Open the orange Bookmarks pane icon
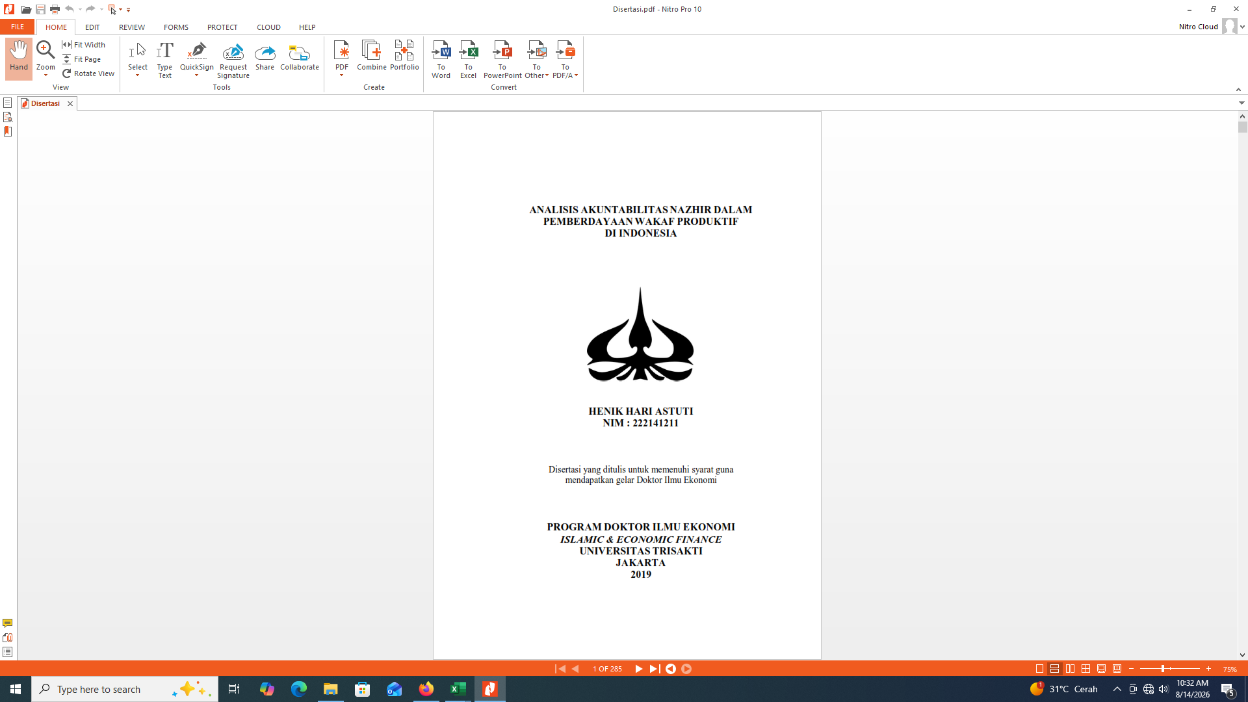Viewport: 1248px width, 702px height. pos(8,131)
